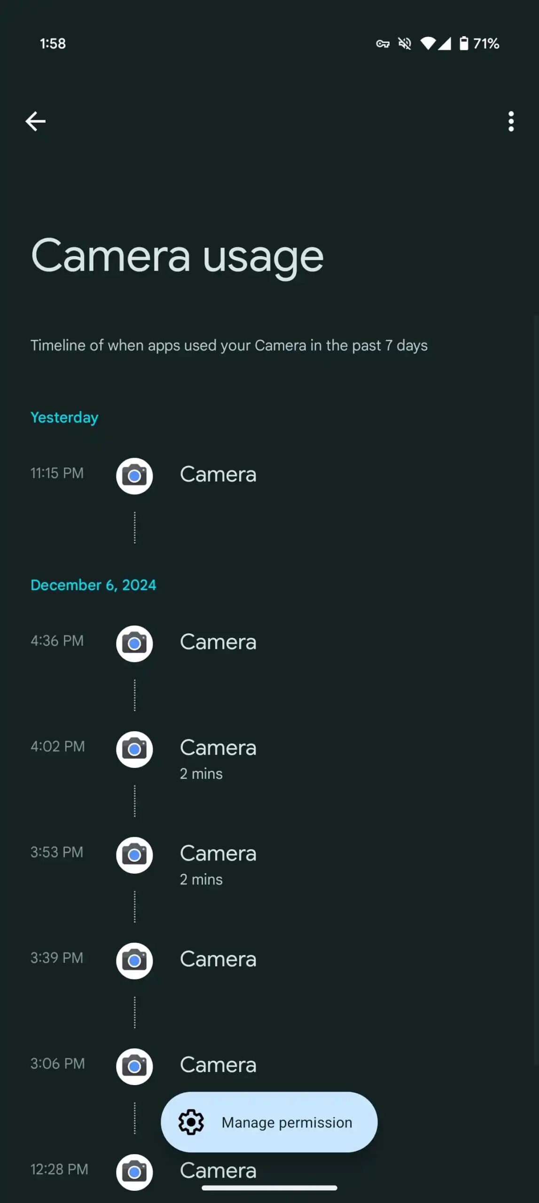The width and height of the screenshot is (539, 1203).
Task: Select the 3:53 PM Camera 2 mins entry
Action: pyautogui.click(x=218, y=864)
